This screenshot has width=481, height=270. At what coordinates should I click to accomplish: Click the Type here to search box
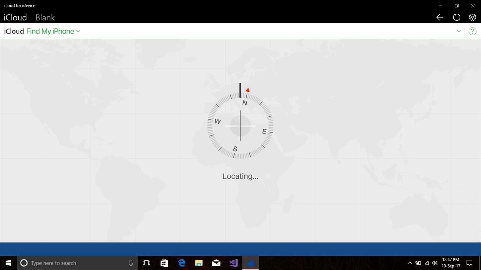coord(77,263)
